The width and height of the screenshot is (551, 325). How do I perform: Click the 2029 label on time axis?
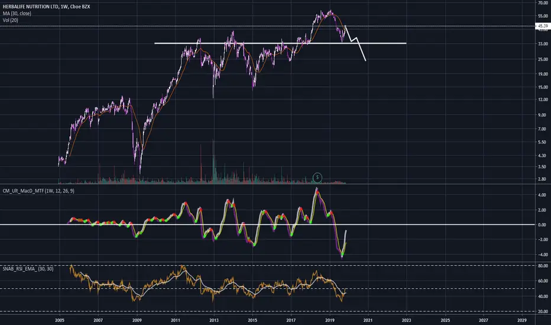pos(522,320)
